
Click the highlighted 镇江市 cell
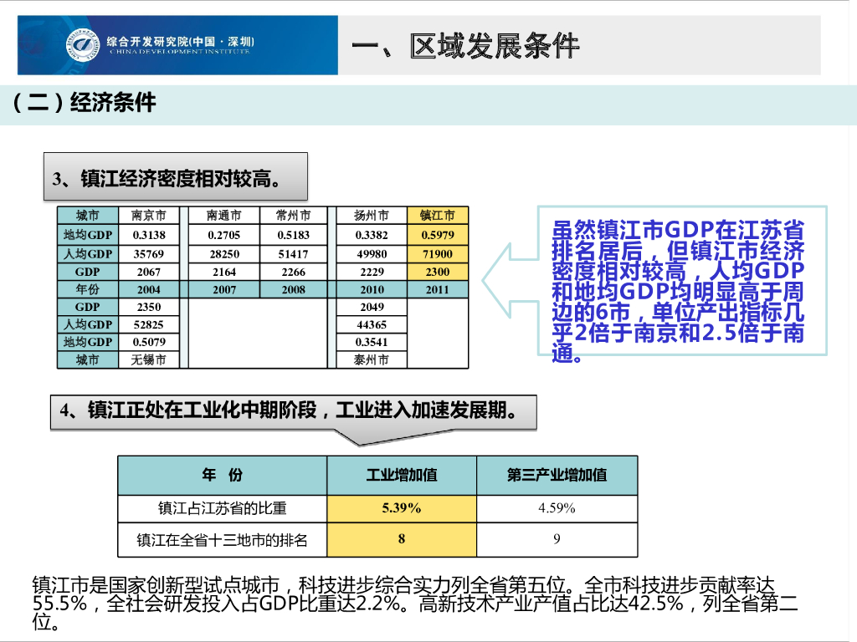438,216
